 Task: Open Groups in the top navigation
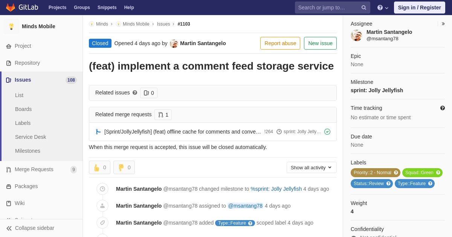pyautogui.click(x=82, y=8)
